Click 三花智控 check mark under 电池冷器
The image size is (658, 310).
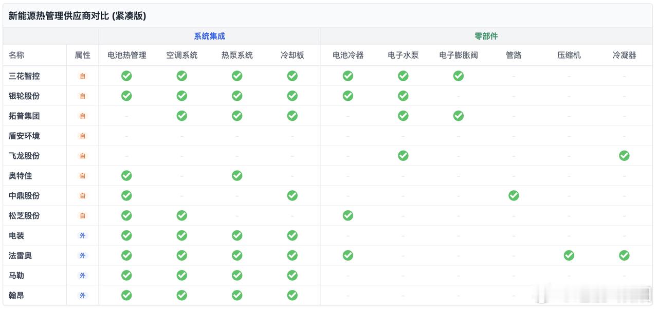coord(348,76)
